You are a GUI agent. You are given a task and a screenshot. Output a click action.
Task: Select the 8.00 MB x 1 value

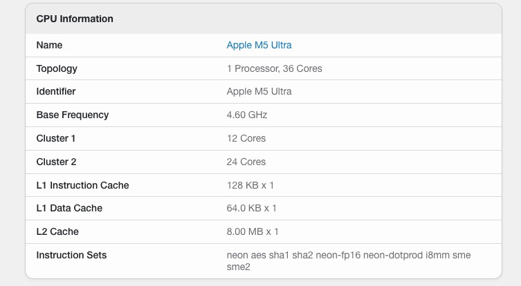[253, 231]
